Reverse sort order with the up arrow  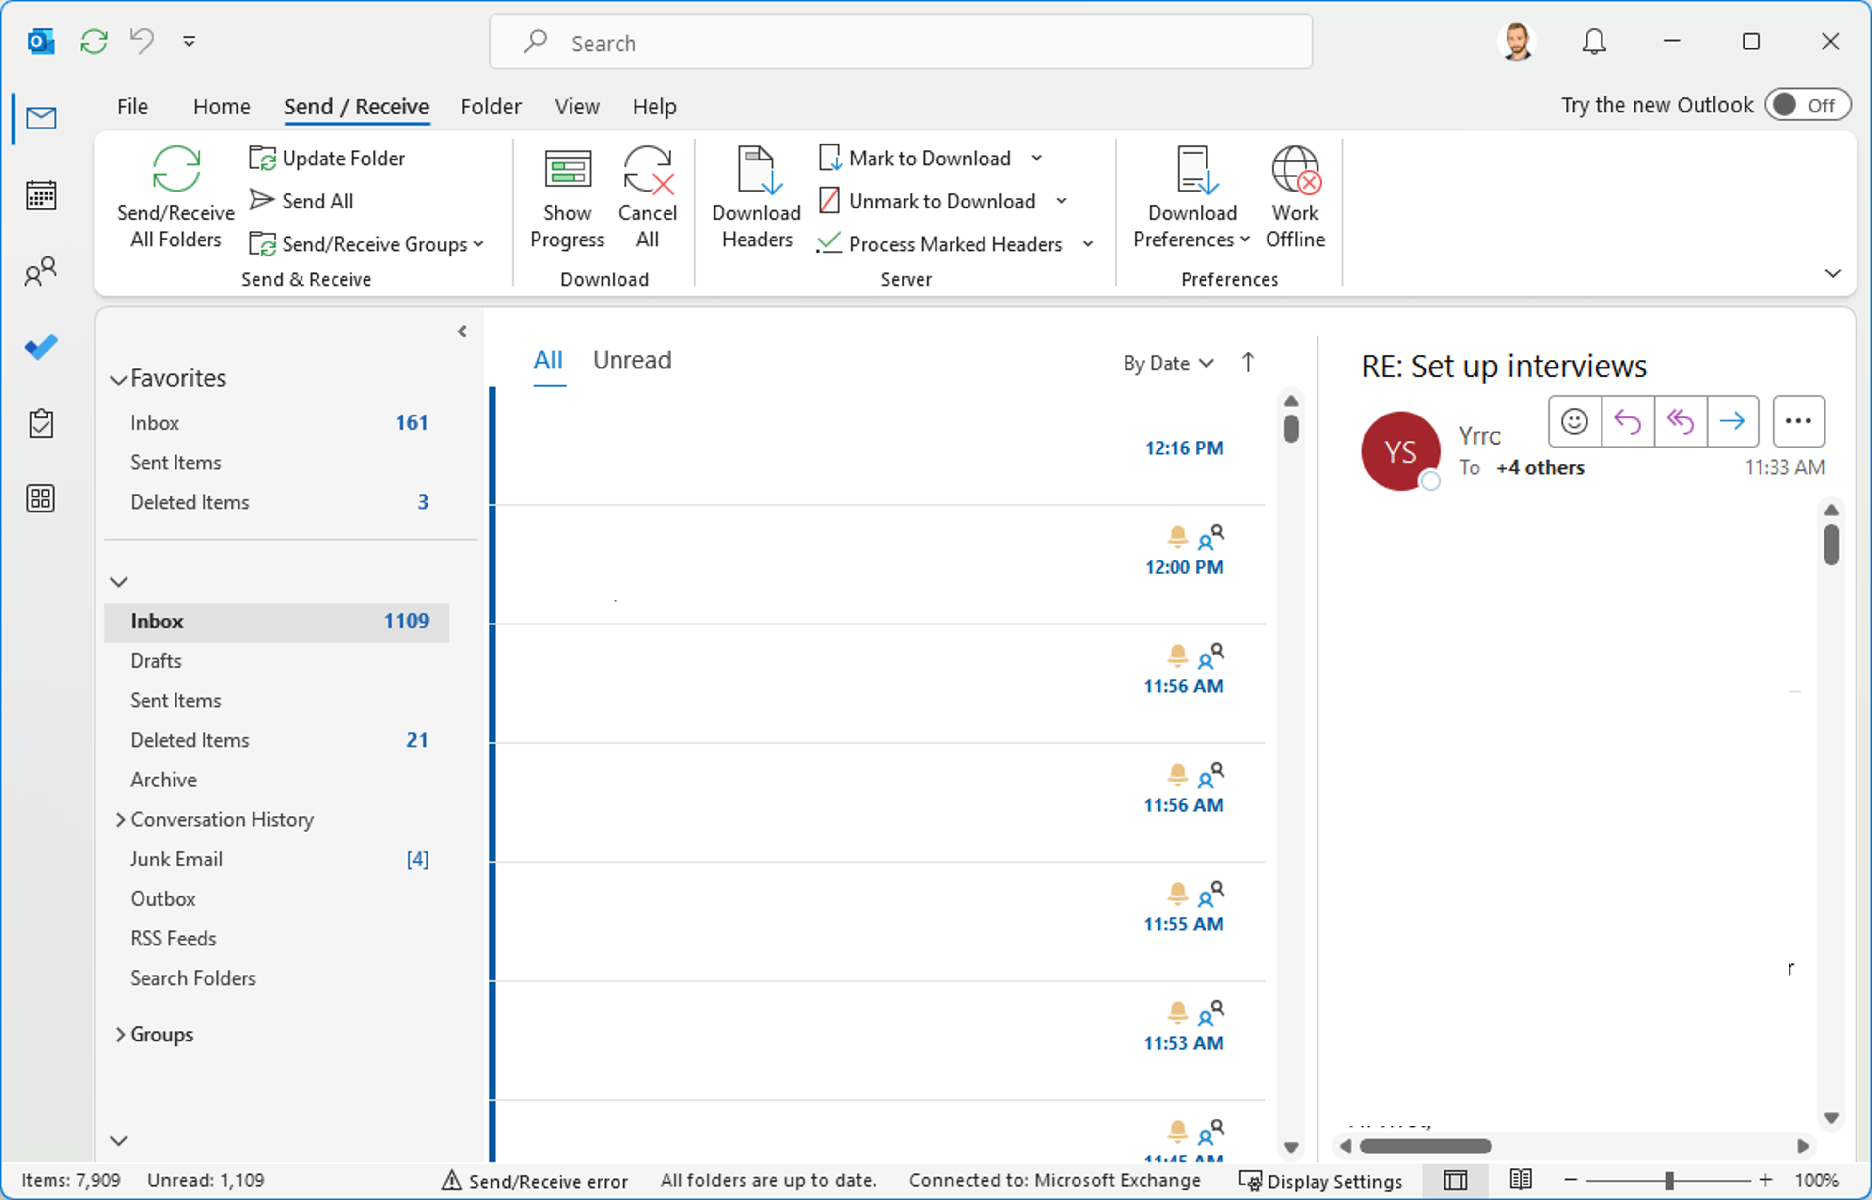[x=1248, y=362]
